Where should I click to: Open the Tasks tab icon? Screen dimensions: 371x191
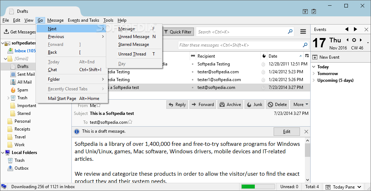click(314, 11)
